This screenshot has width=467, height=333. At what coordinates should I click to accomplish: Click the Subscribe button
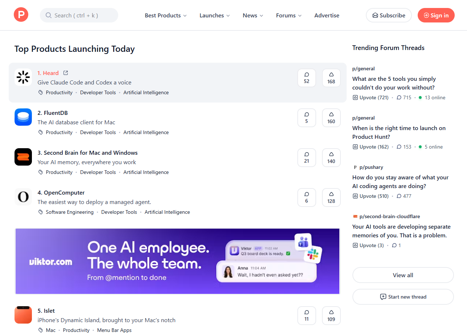point(389,15)
